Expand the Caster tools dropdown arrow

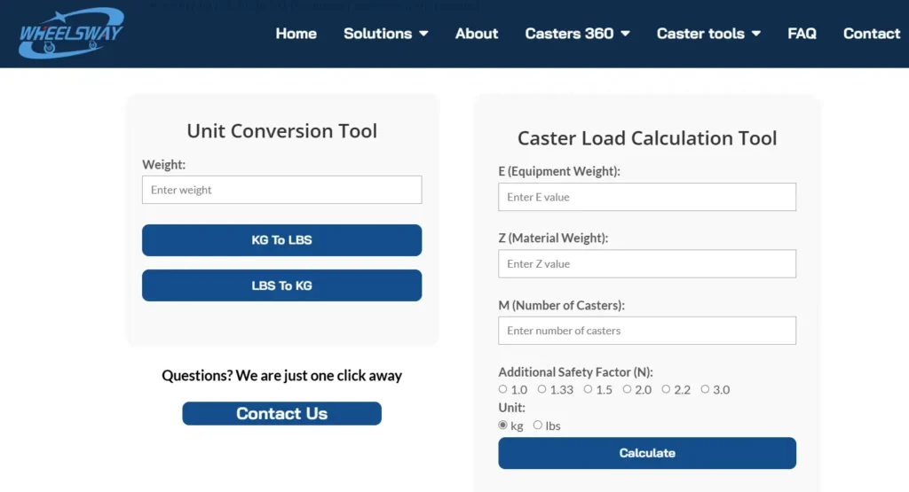tap(756, 34)
